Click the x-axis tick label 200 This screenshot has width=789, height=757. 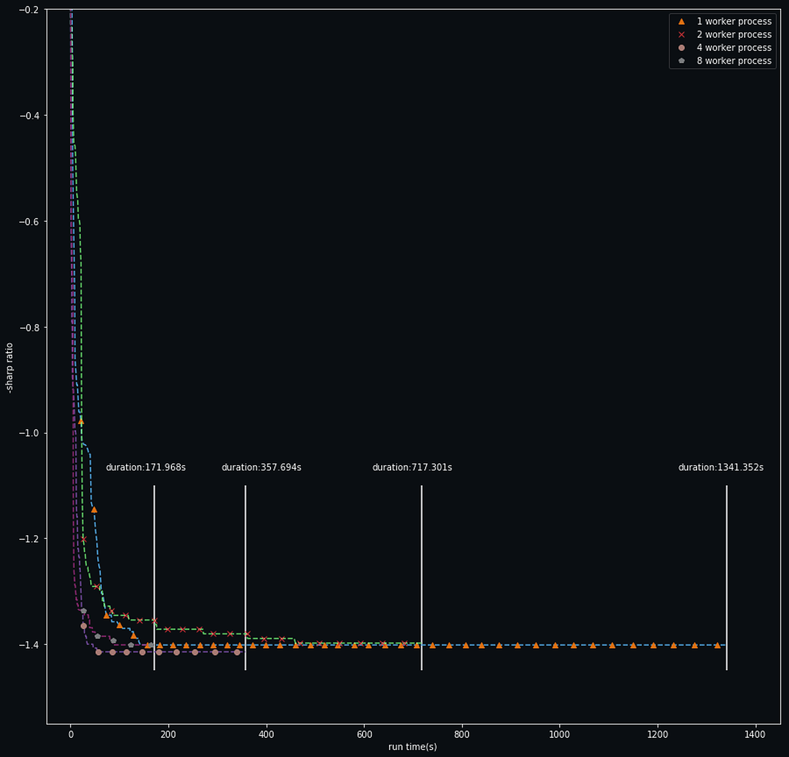click(168, 735)
